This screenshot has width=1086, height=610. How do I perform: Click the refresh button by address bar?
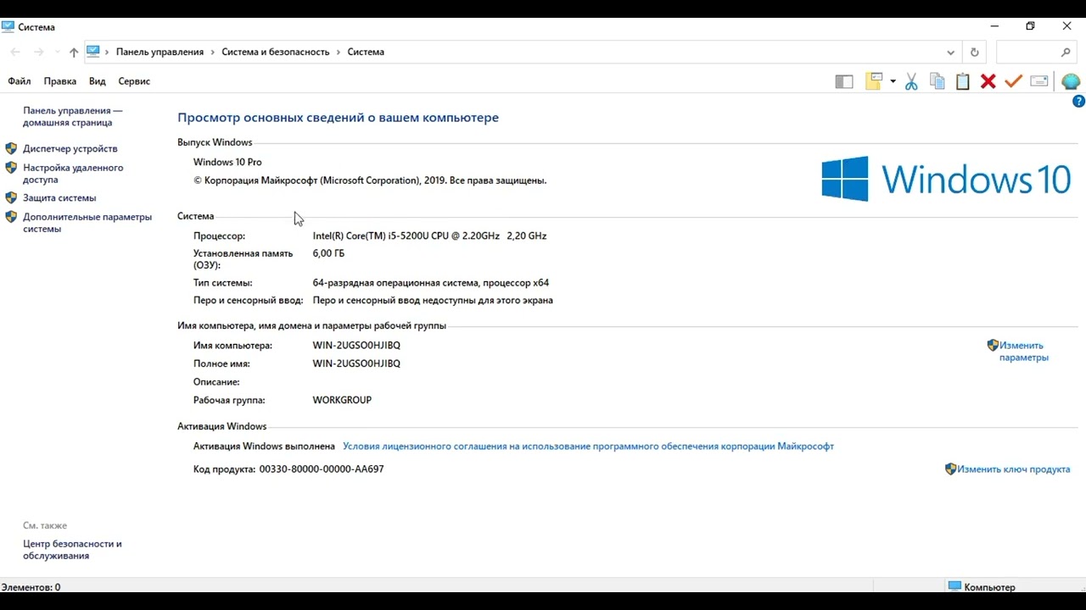(x=974, y=53)
